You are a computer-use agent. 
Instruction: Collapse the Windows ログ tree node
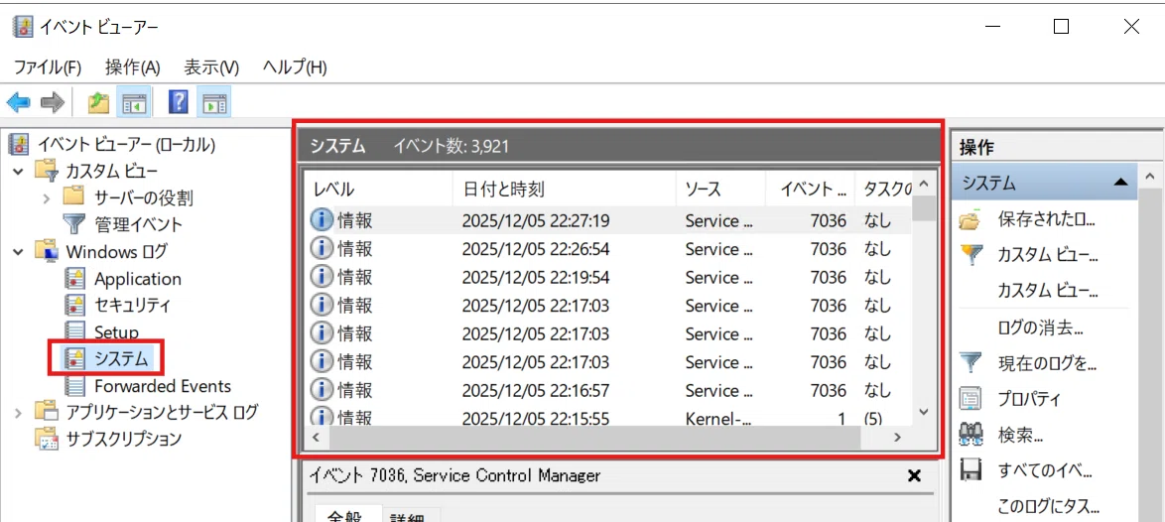tap(18, 252)
